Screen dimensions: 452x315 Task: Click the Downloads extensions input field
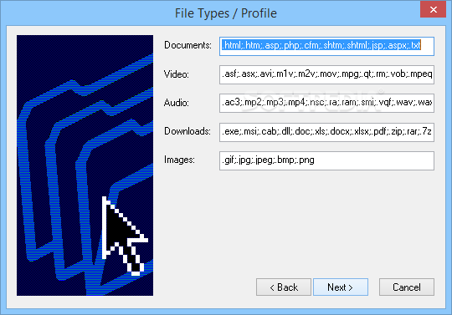(x=326, y=132)
